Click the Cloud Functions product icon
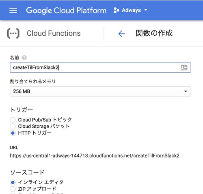203x194 pixels. [13, 33]
